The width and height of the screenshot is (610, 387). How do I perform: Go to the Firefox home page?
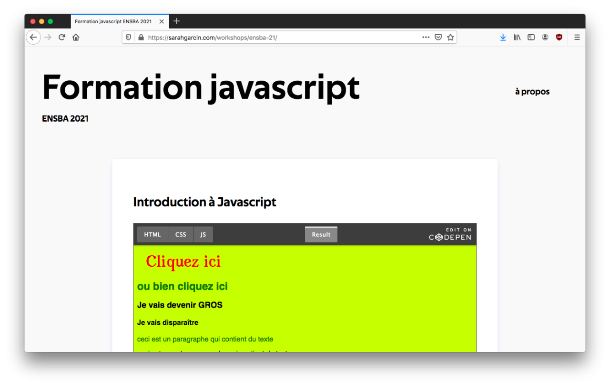click(76, 38)
